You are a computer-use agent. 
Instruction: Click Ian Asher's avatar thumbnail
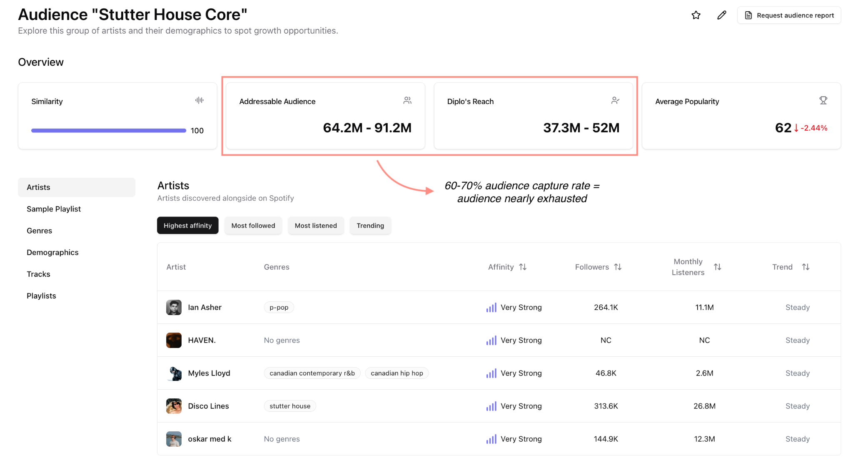pyautogui.click(x=174, y=307)
